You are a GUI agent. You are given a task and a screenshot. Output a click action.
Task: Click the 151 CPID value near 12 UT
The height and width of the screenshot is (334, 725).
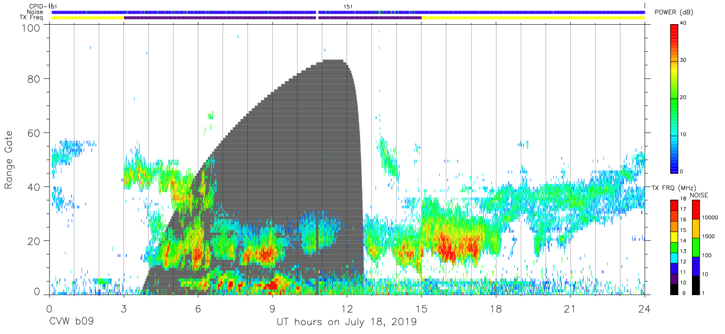click(x=348, y=6)
